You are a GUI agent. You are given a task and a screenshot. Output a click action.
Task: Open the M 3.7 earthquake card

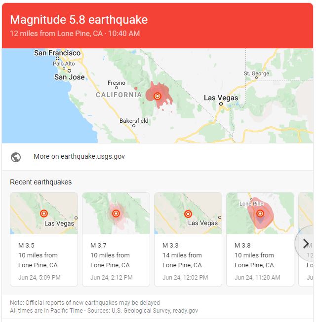(116, 239)
